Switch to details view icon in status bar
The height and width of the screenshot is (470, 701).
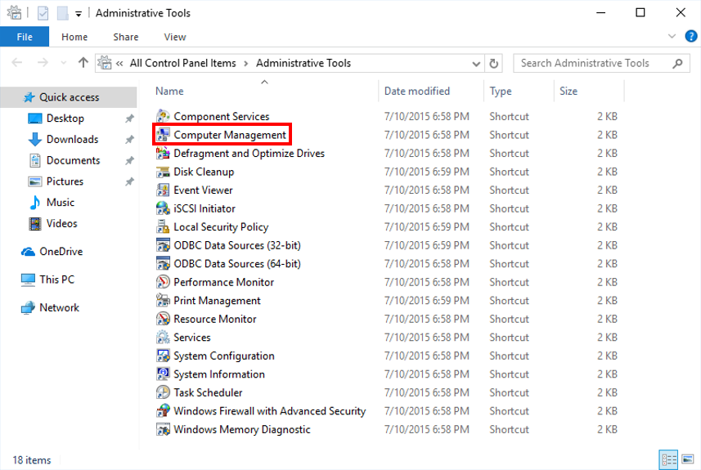point(668,459)
